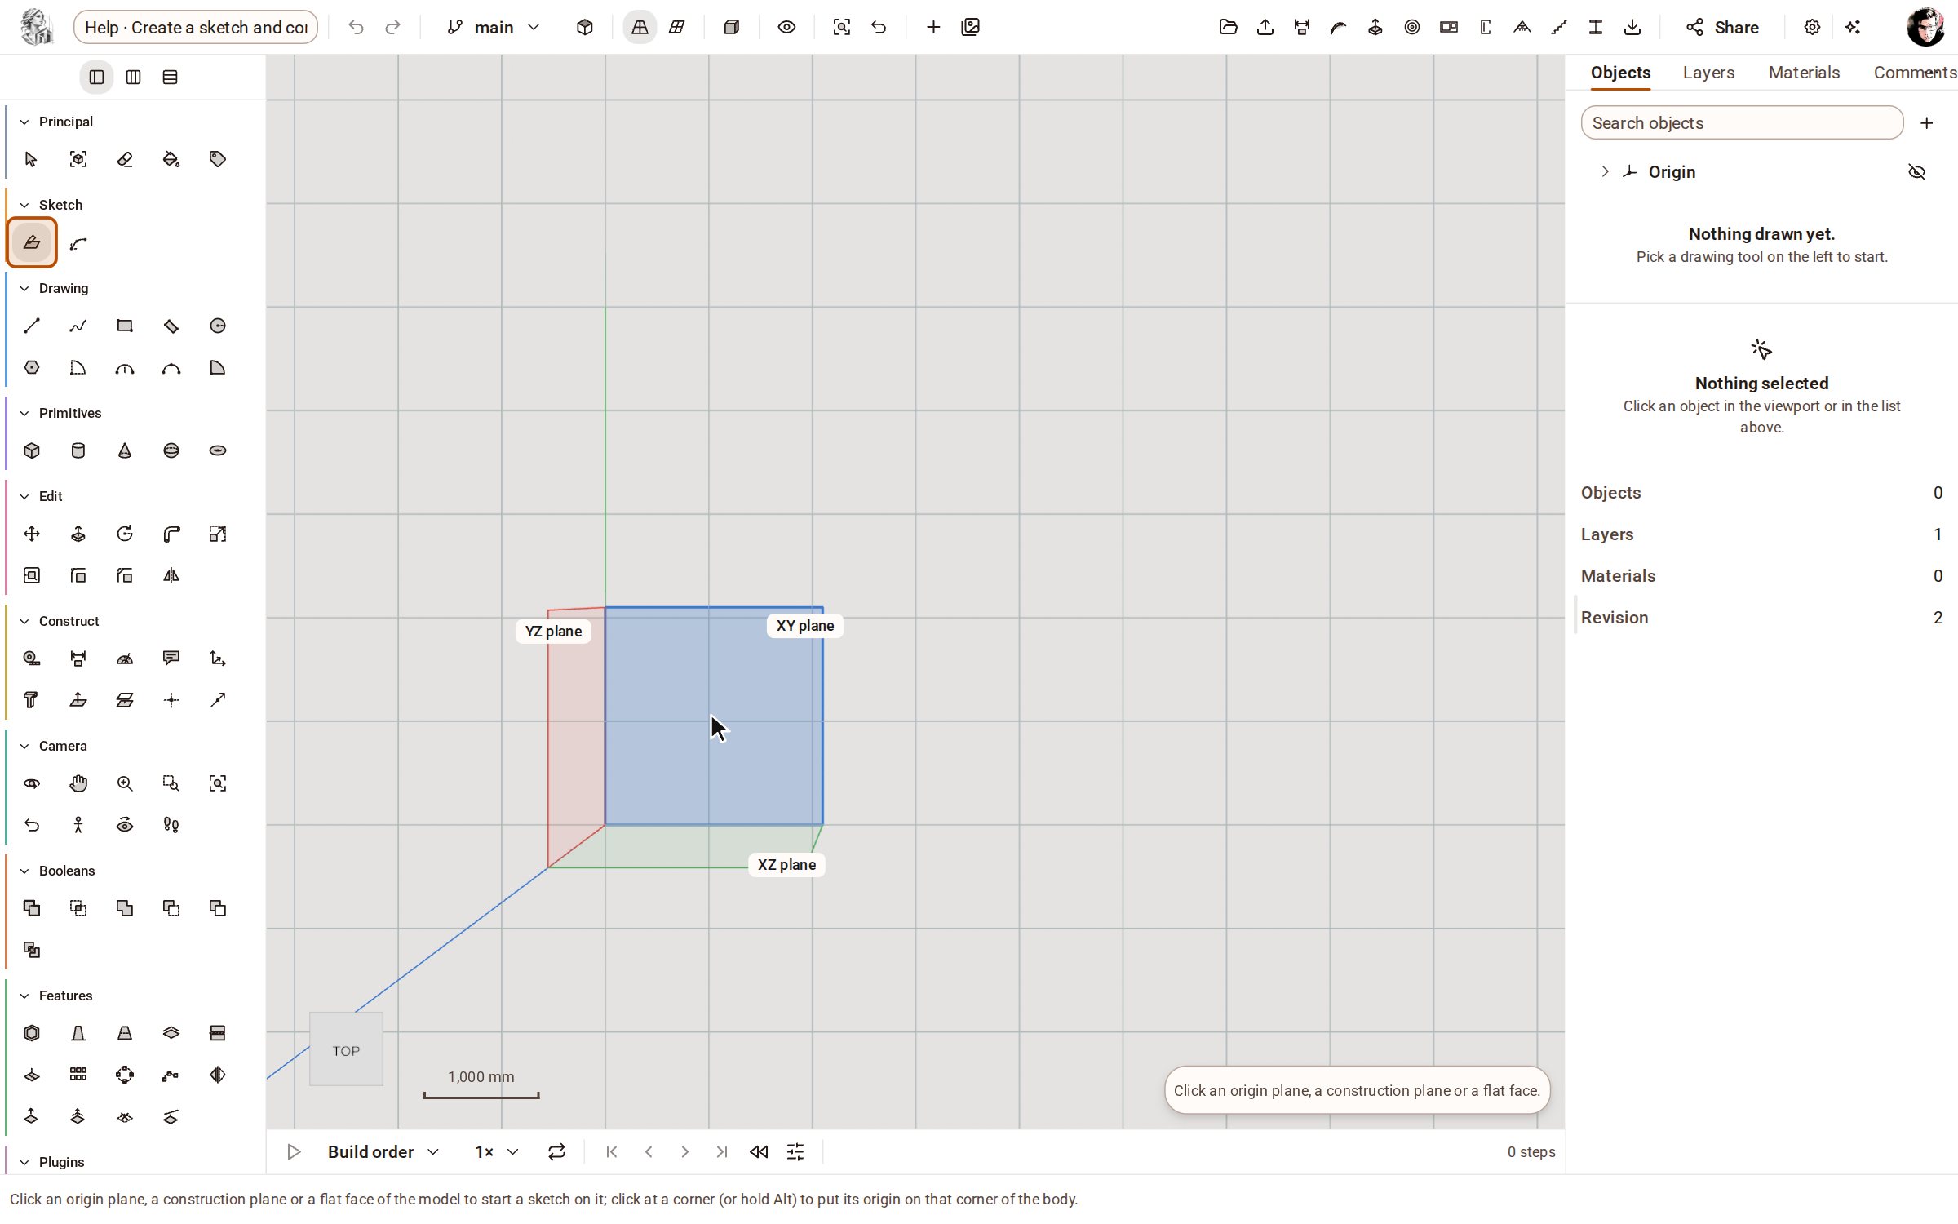Click the XY plane label
The image size is (1958, 1224).
(x=804, y=626)
